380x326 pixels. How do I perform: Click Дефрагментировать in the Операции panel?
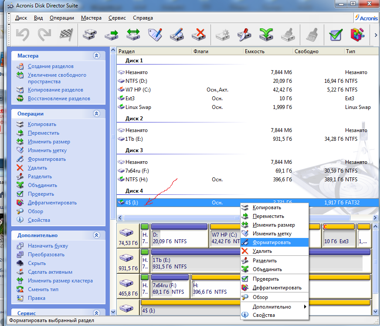(52, 203)
